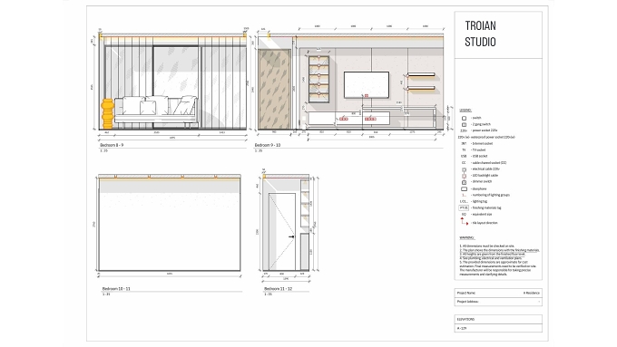This screenshot has height=347, width=617.
Task: Click the Bedroom 11 - 12 view label
Action: (279, 288)
